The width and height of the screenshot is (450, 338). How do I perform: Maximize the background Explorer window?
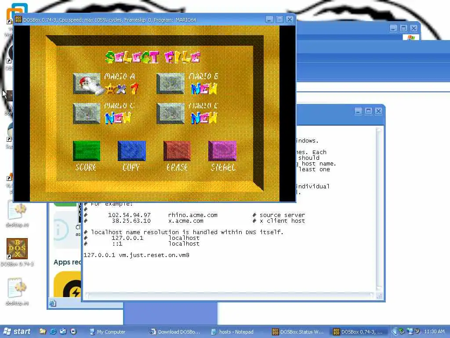click(403, 28)
